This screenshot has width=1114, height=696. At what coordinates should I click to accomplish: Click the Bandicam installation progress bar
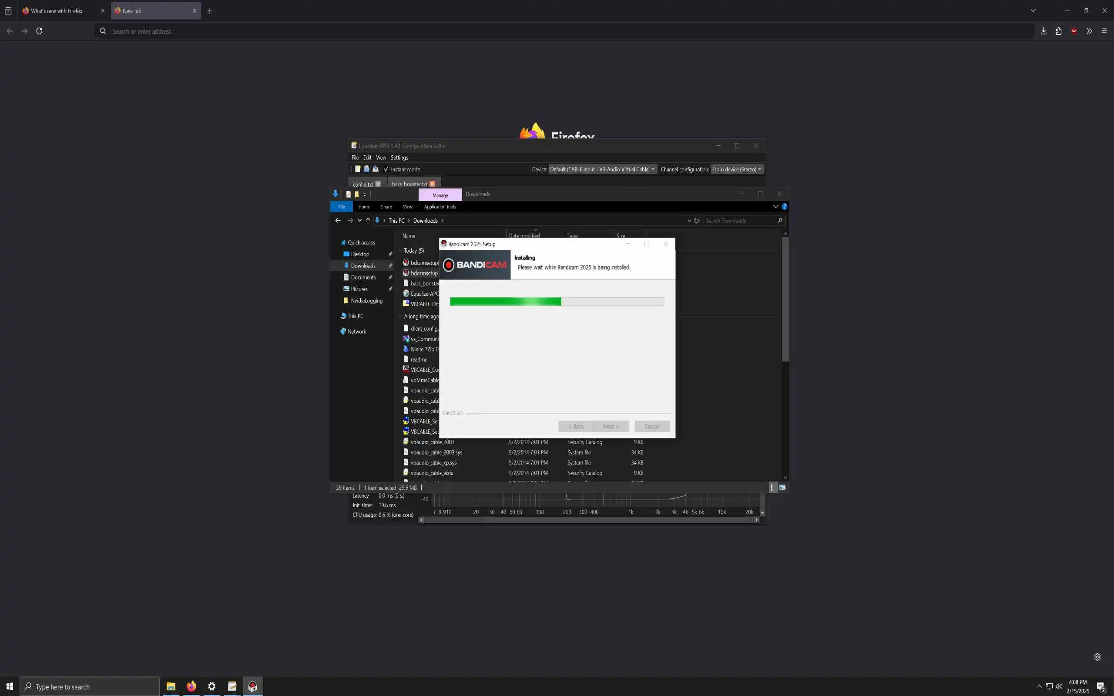[557, 301]
